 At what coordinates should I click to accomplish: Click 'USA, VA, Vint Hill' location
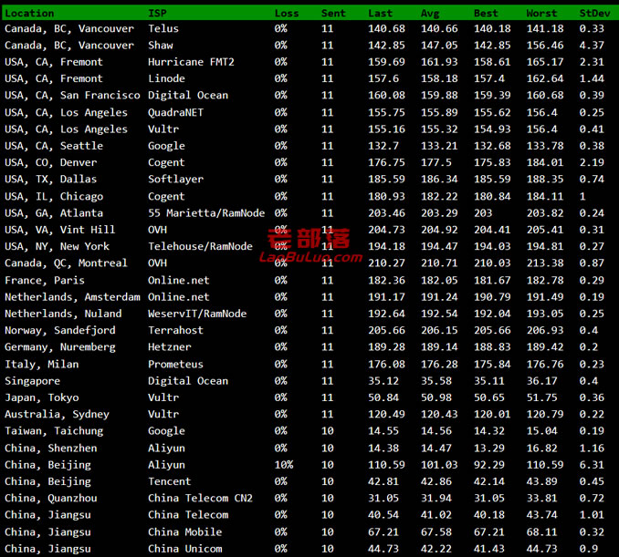coord(59,230)
